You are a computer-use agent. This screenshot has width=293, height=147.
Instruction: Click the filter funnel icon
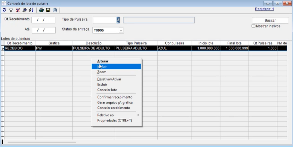tap(11, 10)
